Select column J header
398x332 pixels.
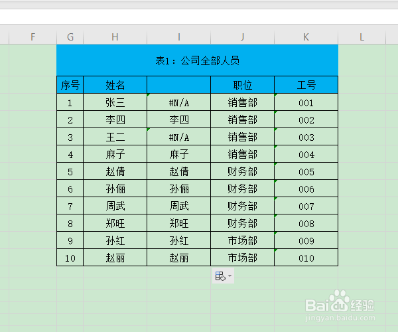pos(242,37)
